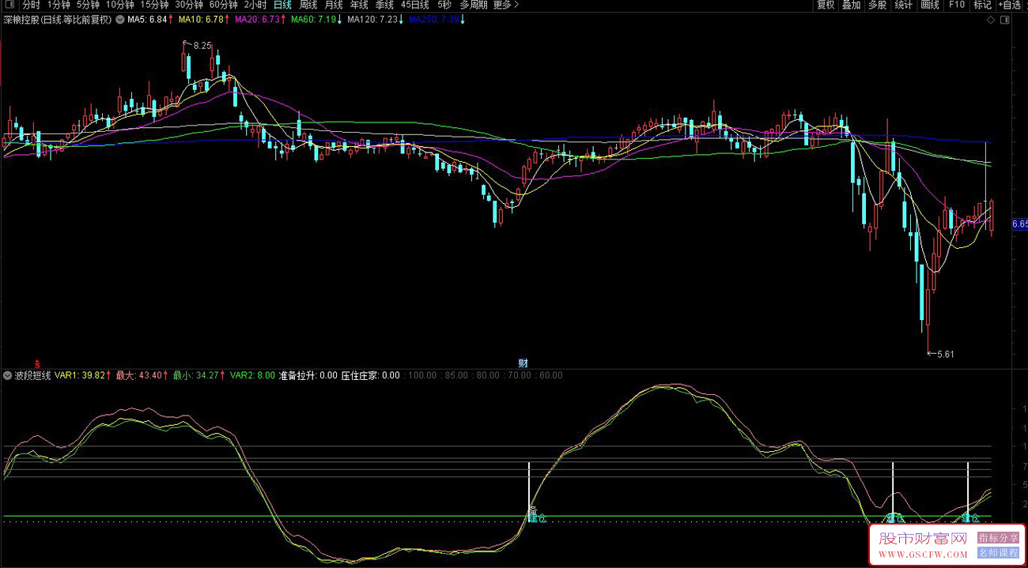This screenshot has width=1028, height=568.
Task: Click the current price tag on price axis
Action: [1019, 224]
